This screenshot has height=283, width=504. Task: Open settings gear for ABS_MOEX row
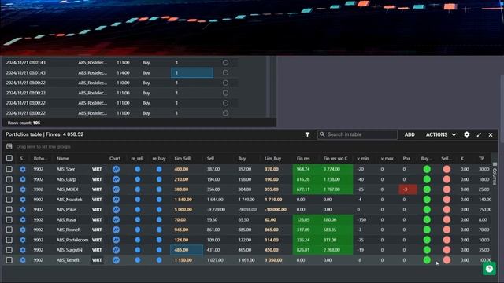(x=23, y=189)
